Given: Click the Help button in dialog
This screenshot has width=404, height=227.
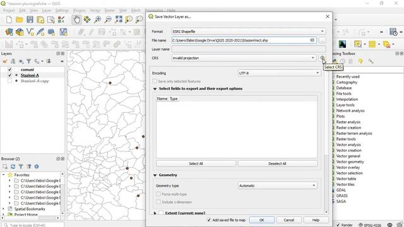Looking at the screenshot, I should [x=316, y=220].
